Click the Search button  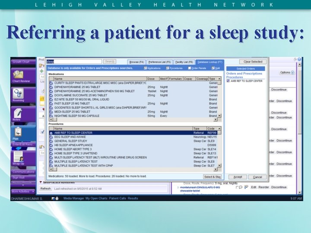(109, 62)
